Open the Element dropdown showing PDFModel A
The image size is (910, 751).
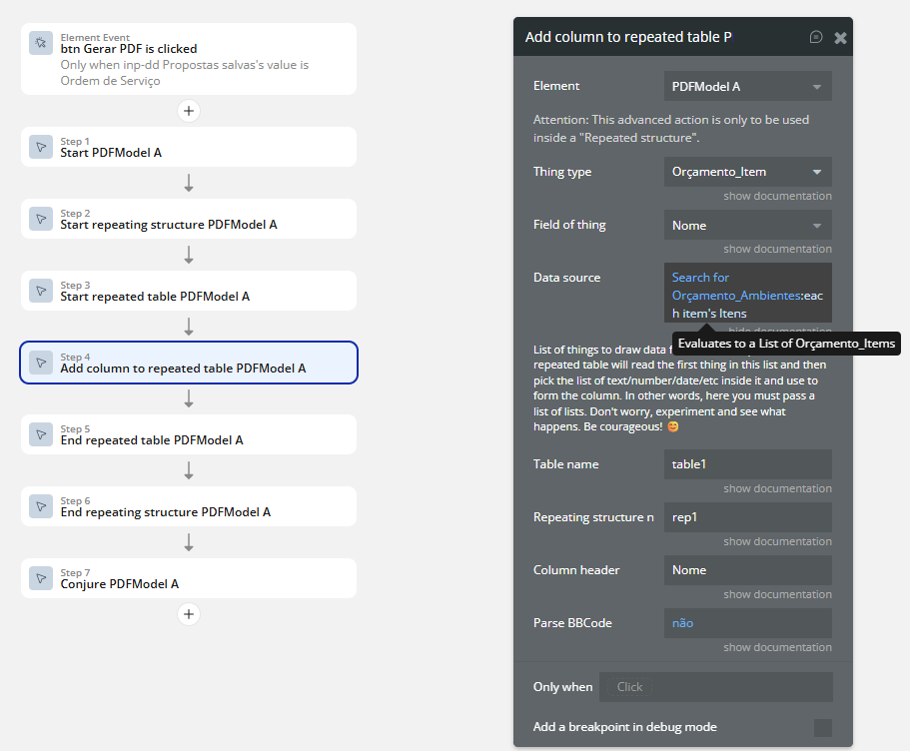click(747, 87)
